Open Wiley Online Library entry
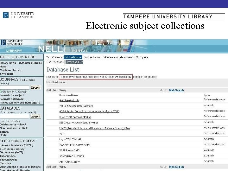228x171 pixels. pyautogui.click(x=69, y=161)
